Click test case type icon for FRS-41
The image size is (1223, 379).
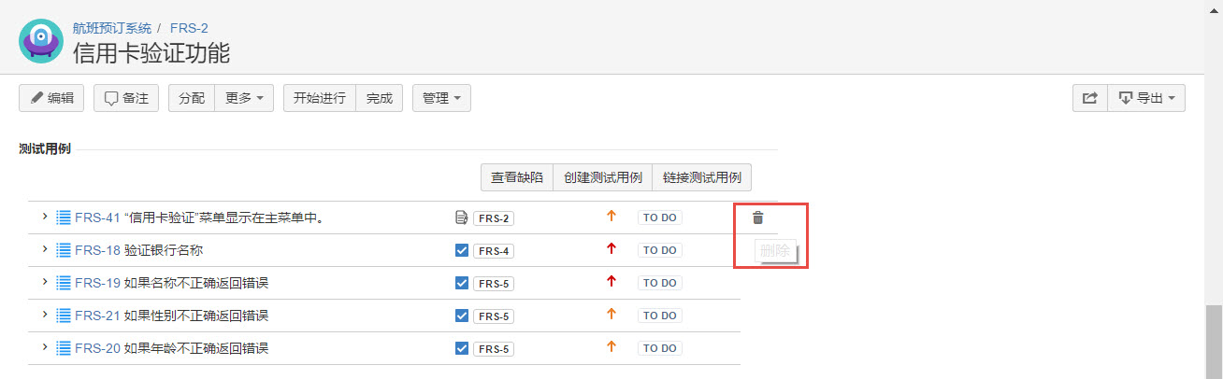[x=64, y=218]
